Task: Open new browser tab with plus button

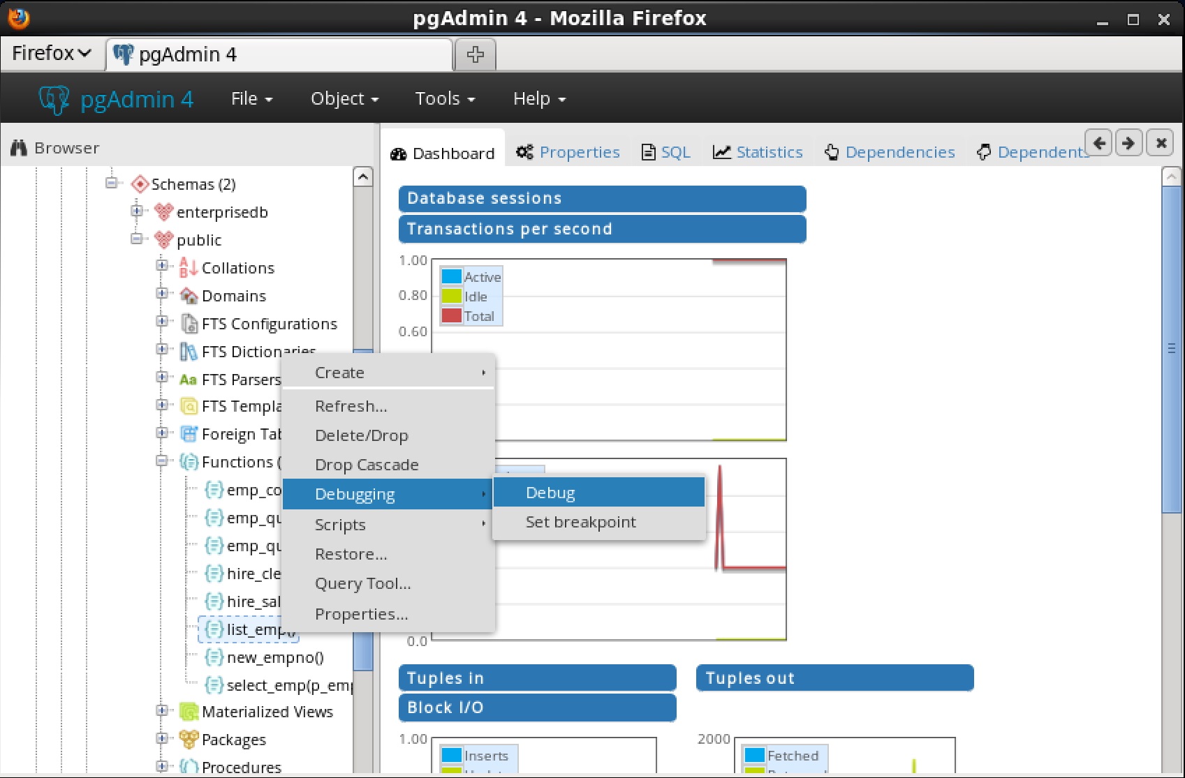Action: pyautogui.click(x=475, y=54)
